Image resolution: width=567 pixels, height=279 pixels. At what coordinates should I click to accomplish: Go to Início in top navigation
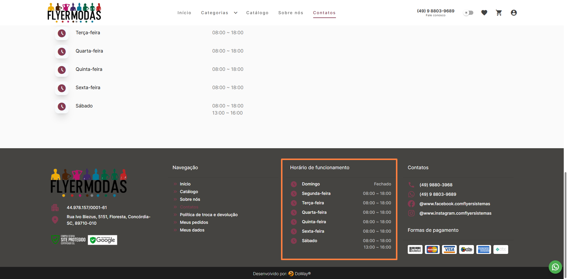click(184, 13)
